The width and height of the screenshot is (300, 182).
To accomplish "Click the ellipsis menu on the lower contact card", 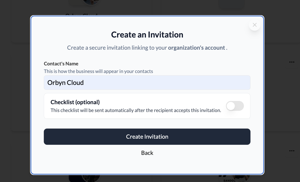I will [x=292, y=151].
